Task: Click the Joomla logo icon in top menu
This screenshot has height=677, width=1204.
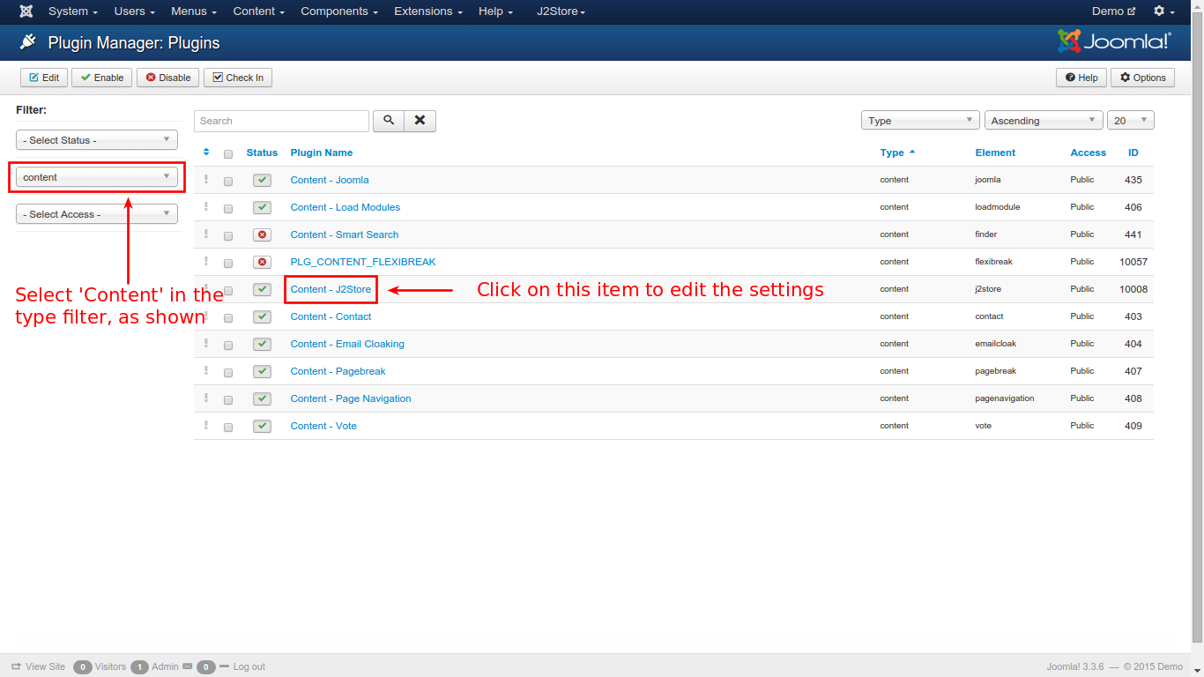Action: [x=26, y=11]
